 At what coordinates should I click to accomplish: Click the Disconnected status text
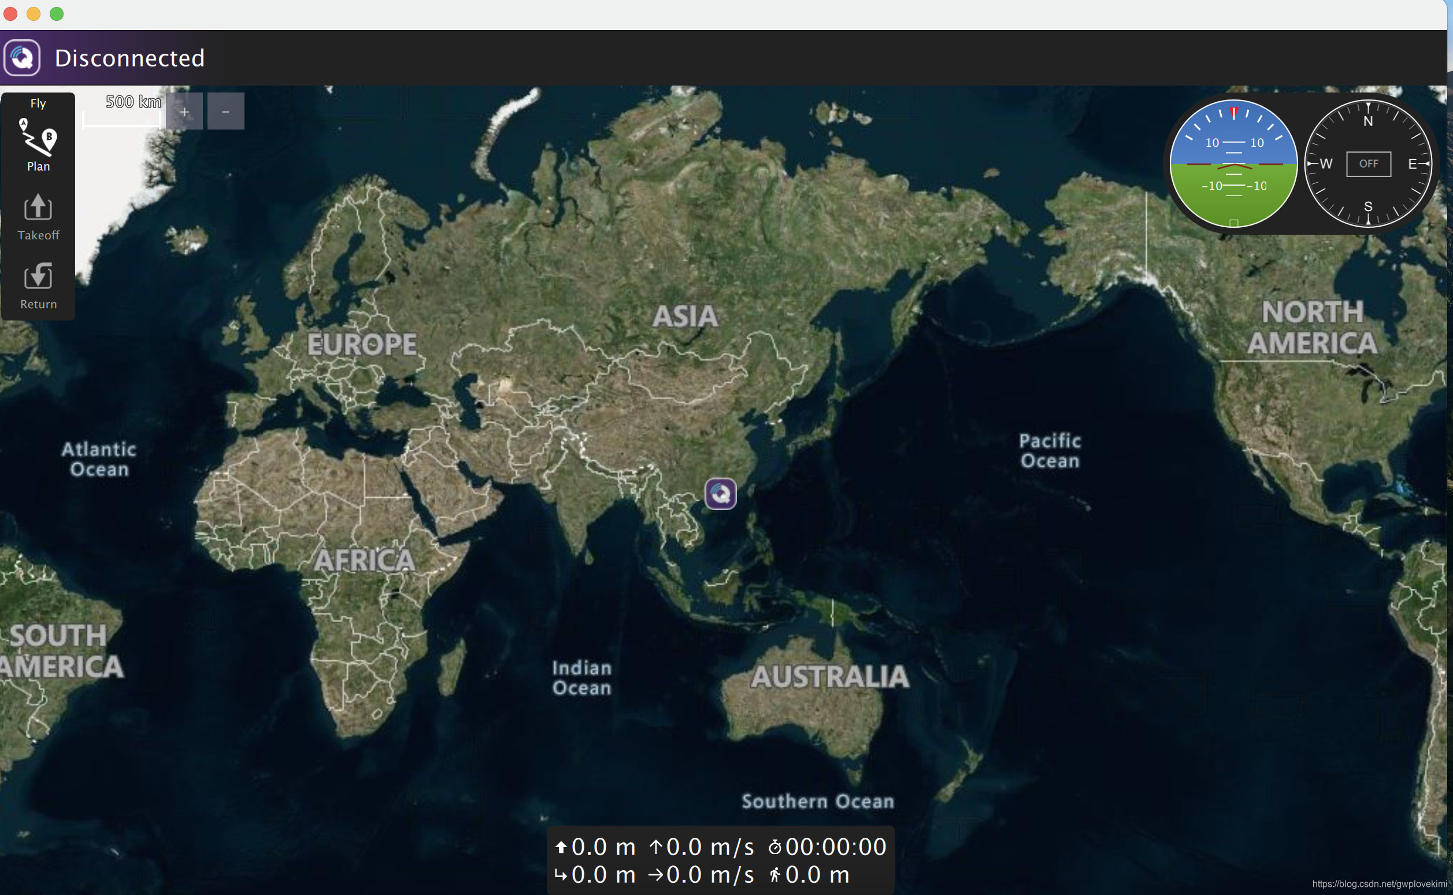[x=129, y=58]
